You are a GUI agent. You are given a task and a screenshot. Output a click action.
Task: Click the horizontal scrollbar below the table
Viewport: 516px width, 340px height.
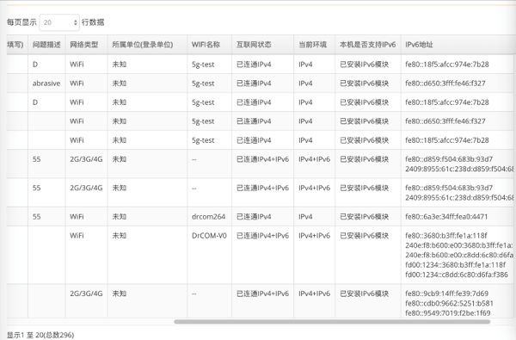[332, 322]
